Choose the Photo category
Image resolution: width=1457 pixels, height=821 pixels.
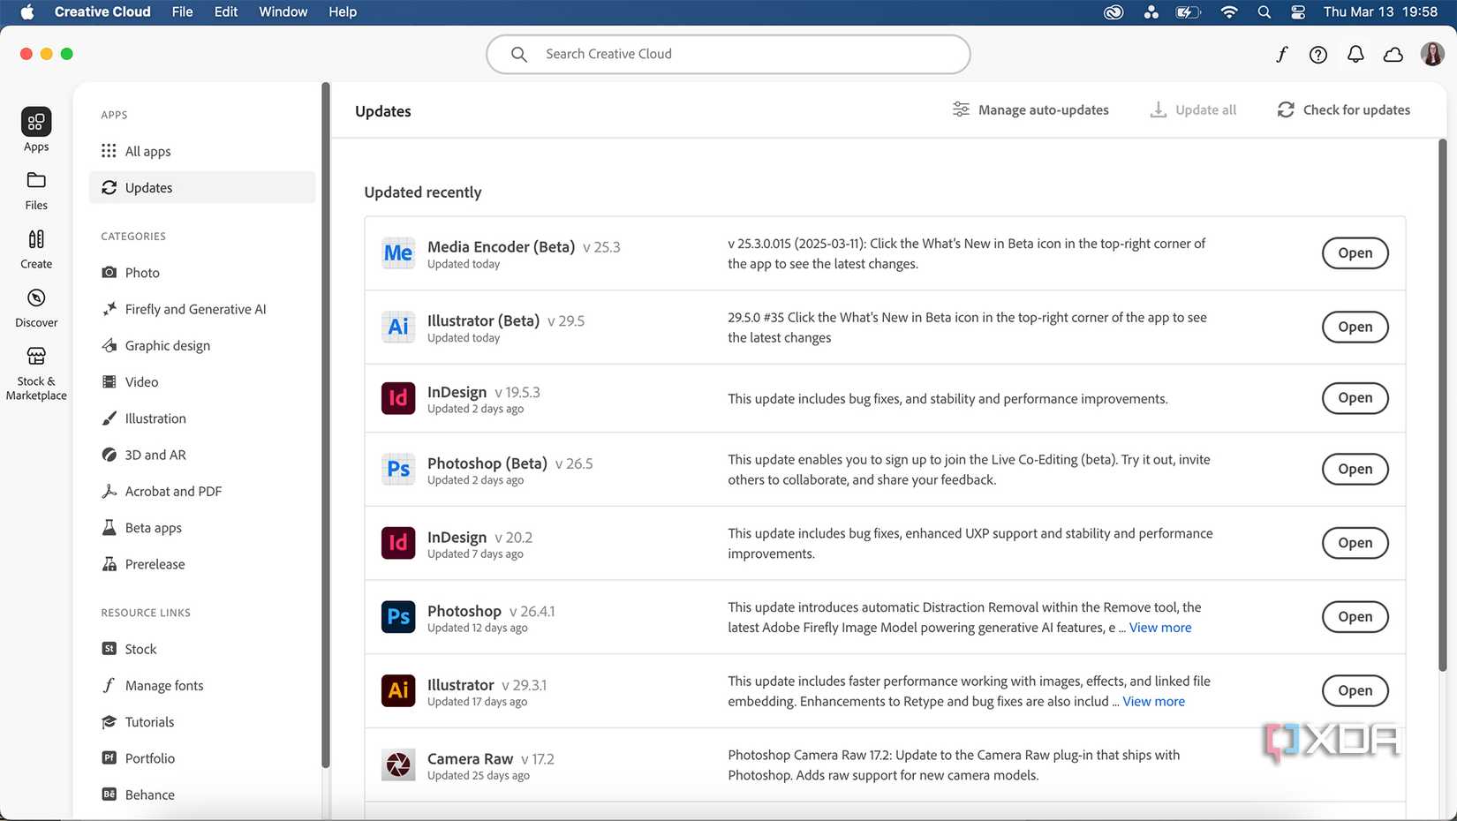202,273
